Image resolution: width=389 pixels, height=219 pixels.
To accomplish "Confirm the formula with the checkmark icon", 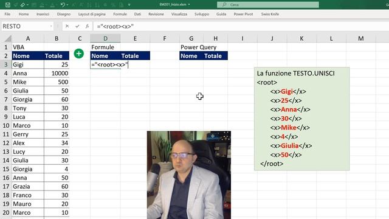I will click(77, 26).
